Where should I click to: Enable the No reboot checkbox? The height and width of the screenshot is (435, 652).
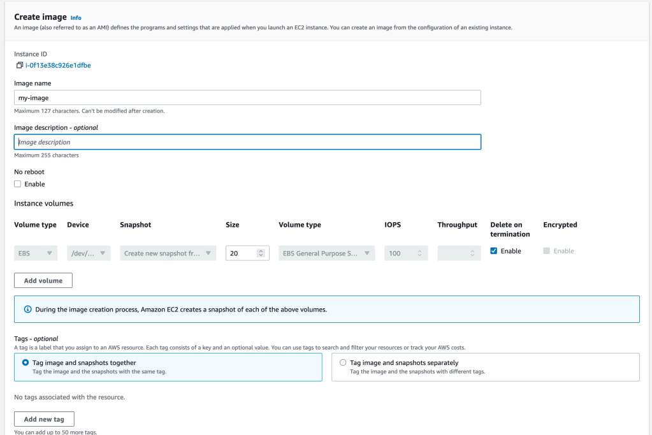click(x=17, y=184)
